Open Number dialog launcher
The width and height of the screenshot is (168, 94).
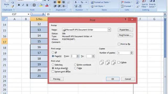coord(87,10)
